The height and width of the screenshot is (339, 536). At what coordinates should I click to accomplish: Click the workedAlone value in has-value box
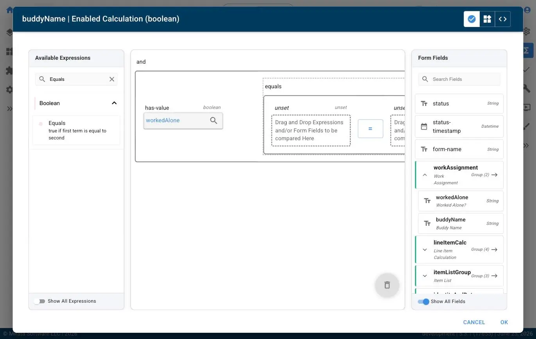point(163,120)
